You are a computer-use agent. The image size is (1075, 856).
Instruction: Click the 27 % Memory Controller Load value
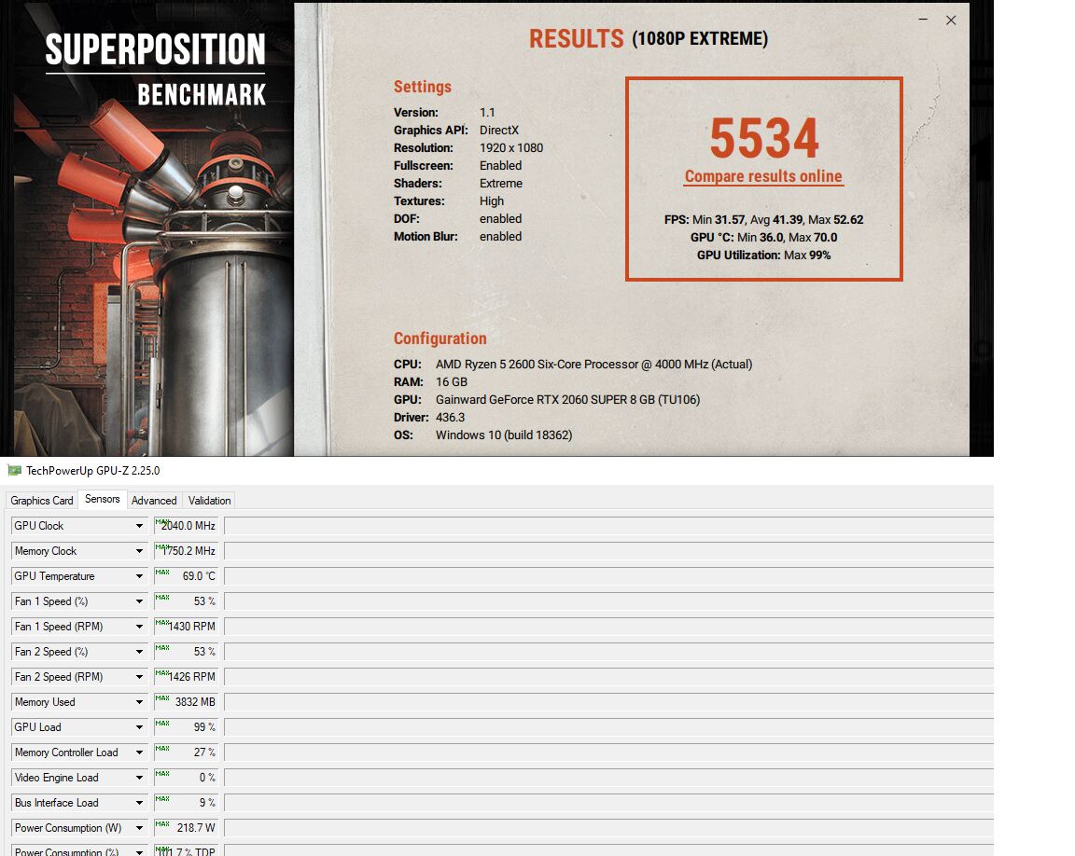pos(186,752)
